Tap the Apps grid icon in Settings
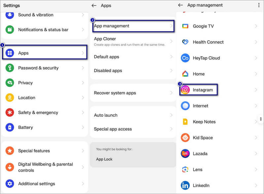Screen dimensions: 264x194 10,53
